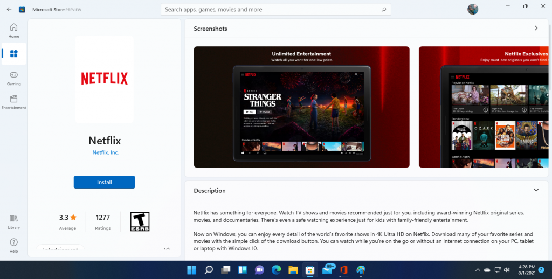This screenshot has height=279, width=552.
Task: Open the Netflix Exclusives screenshot
Action: tap(484, 107)
